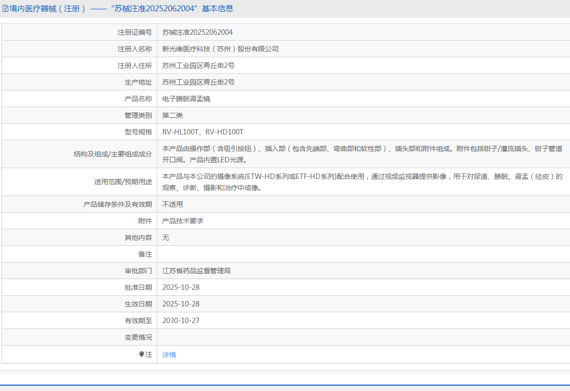Click the document icon in the page header

point(5,8)
